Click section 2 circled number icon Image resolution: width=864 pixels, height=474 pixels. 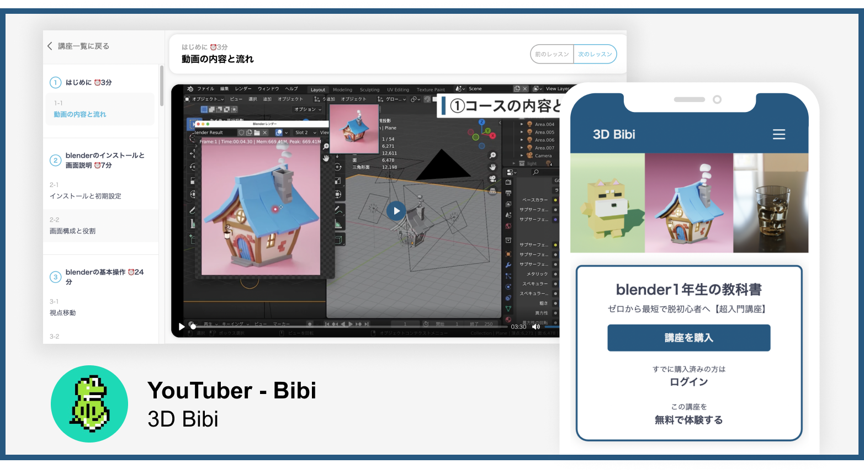55,161
